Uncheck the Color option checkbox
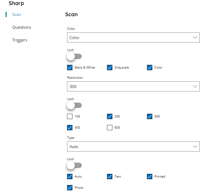The height and width of the screenshot is (193, 205). [150, 68]
